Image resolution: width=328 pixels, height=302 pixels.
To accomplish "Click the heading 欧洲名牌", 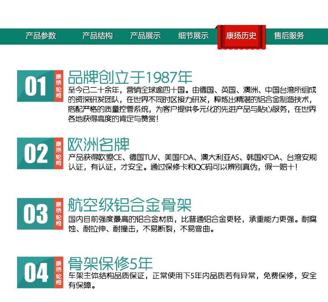I will tap(98, 144).
